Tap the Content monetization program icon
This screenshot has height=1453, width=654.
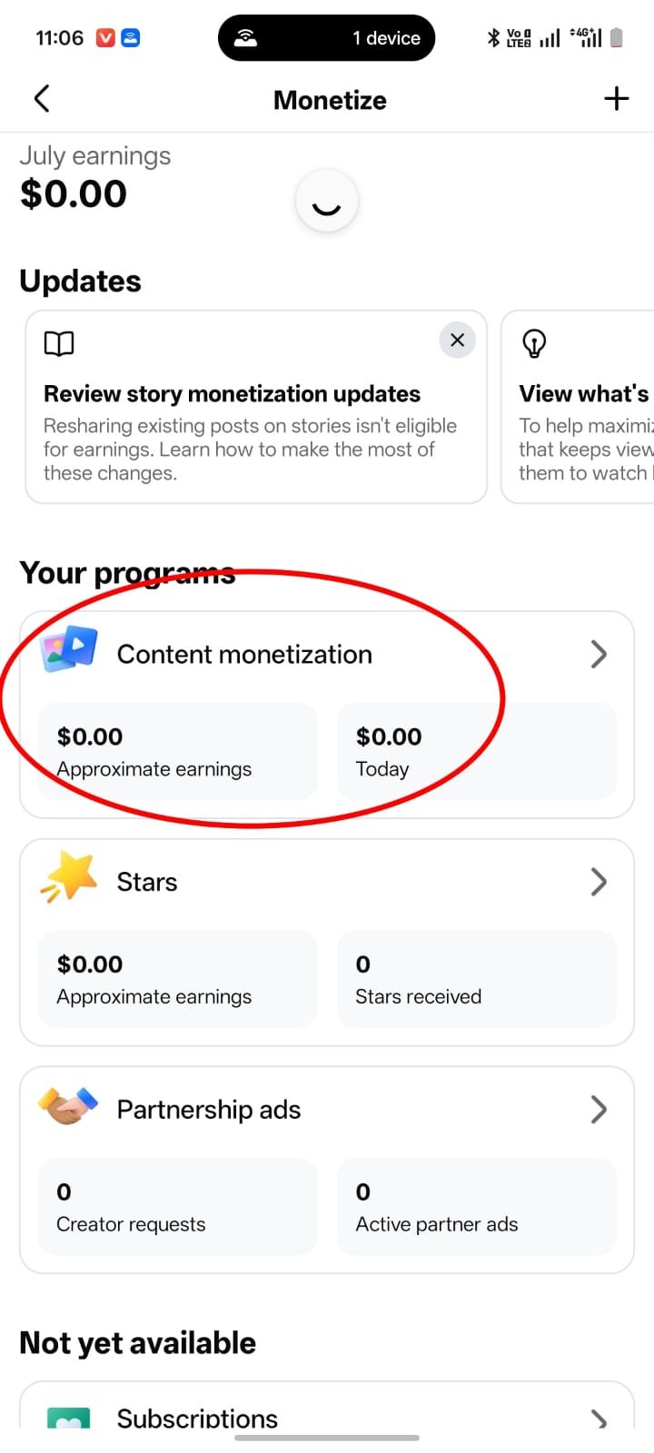click(x=69, y=650)
